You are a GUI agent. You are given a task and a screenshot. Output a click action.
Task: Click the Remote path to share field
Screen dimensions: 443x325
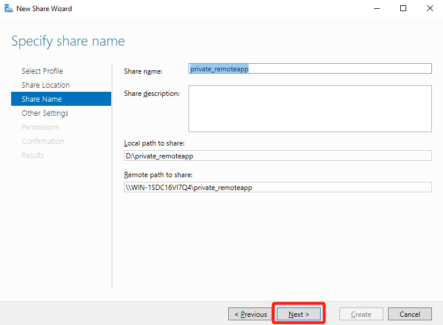(x=274, y=187)
